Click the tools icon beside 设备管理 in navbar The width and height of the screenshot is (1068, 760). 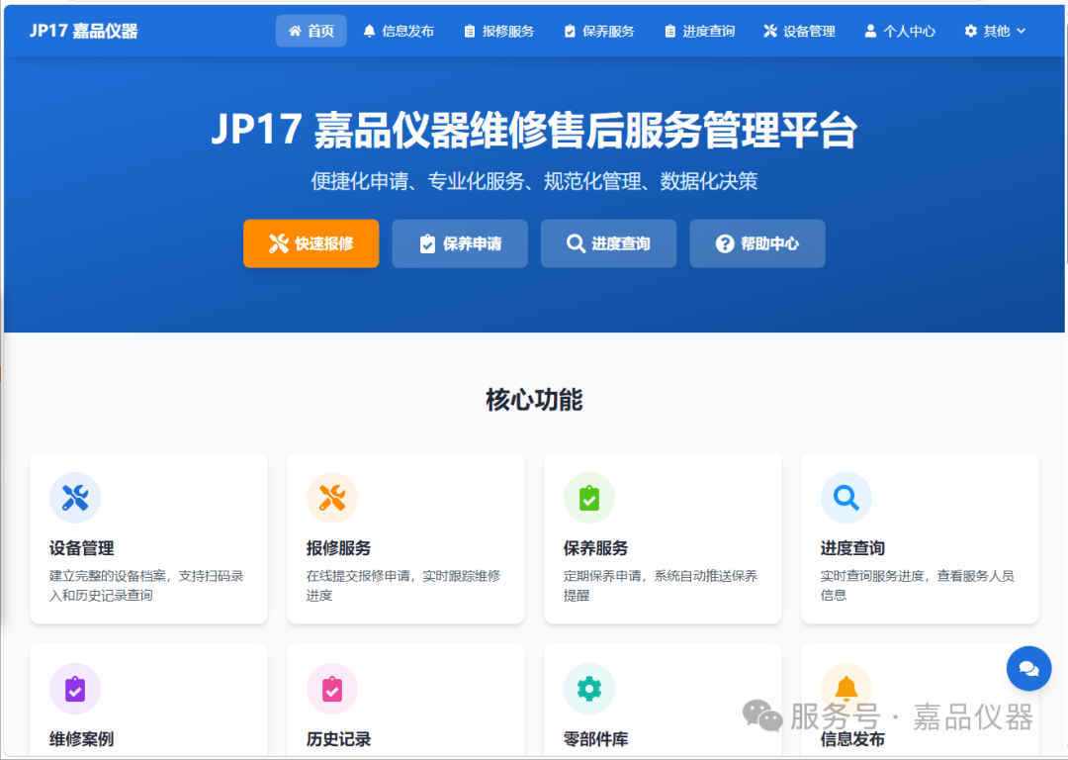(x=770, y=31)
